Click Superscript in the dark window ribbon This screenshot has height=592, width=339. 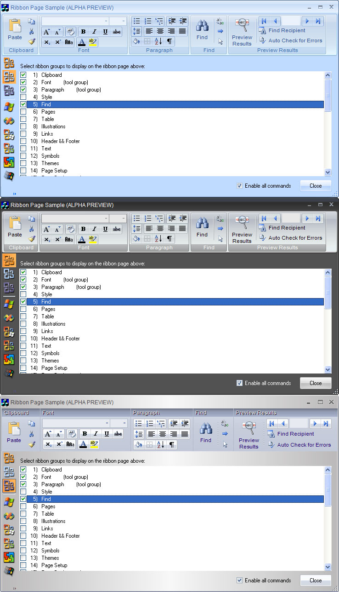[58, 239]
